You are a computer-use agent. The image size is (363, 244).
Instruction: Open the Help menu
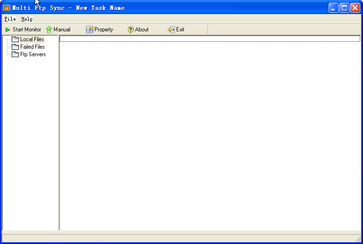(x=27, y=19)
